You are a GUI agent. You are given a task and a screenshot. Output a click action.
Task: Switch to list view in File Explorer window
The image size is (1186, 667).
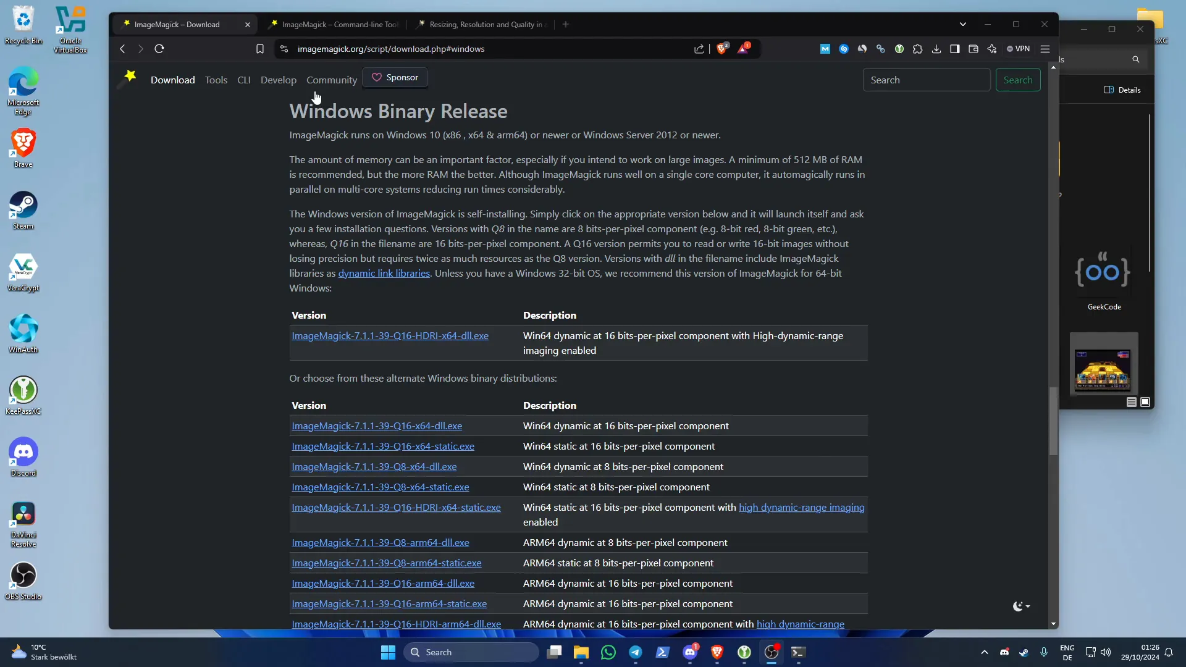coord(1132,402)
